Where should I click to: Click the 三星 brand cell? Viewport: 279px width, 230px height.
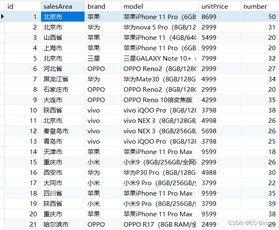click(103, 58)
